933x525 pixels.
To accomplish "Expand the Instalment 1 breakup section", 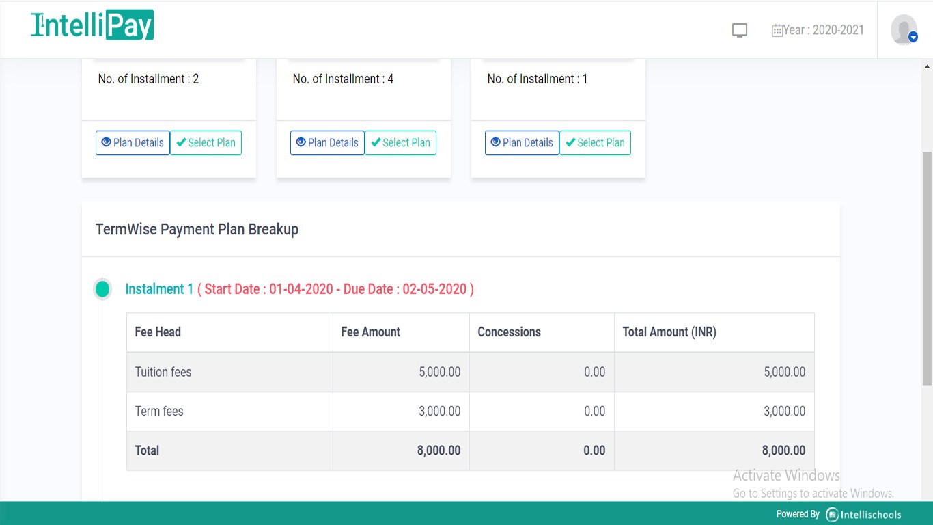I will coord(159,288).
